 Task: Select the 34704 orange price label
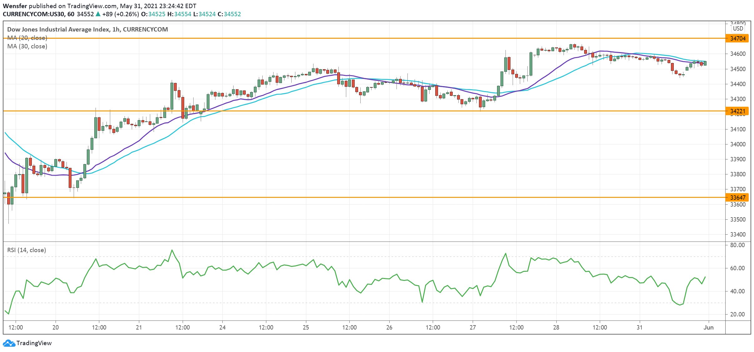coord(738,38)
